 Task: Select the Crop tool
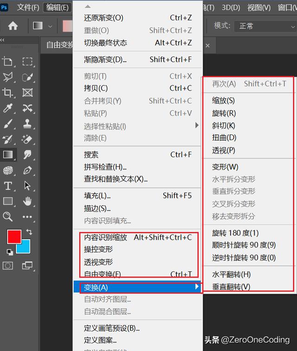pos(8,92)
